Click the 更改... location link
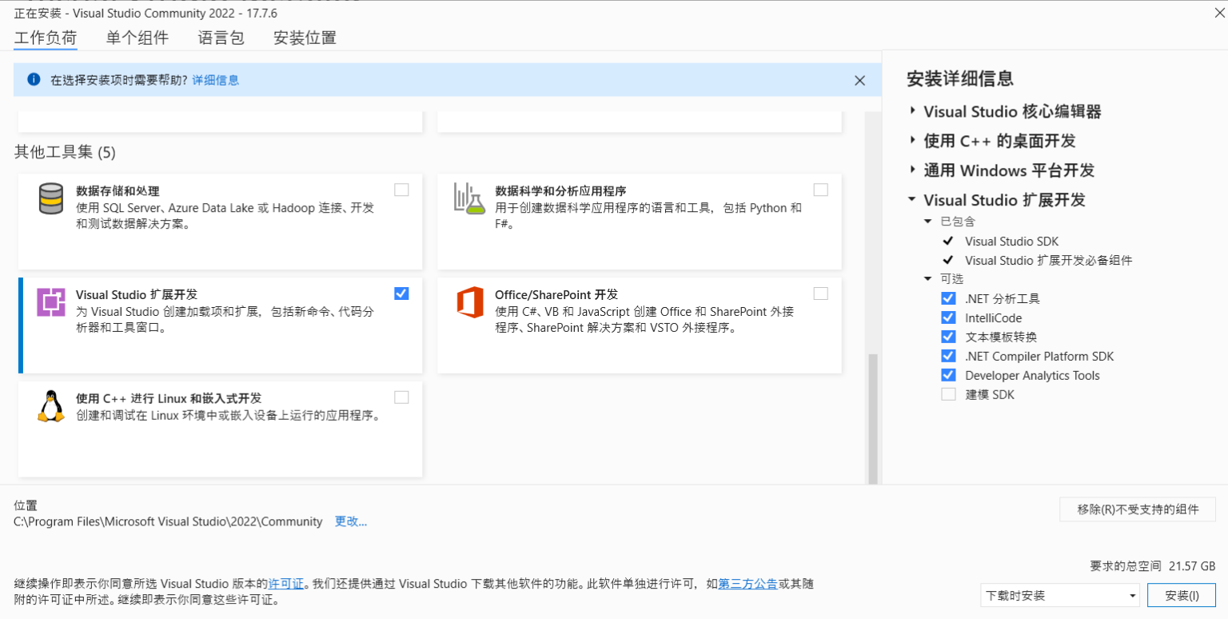Screen dimensions: 1228x619 (x=351, y=521)
